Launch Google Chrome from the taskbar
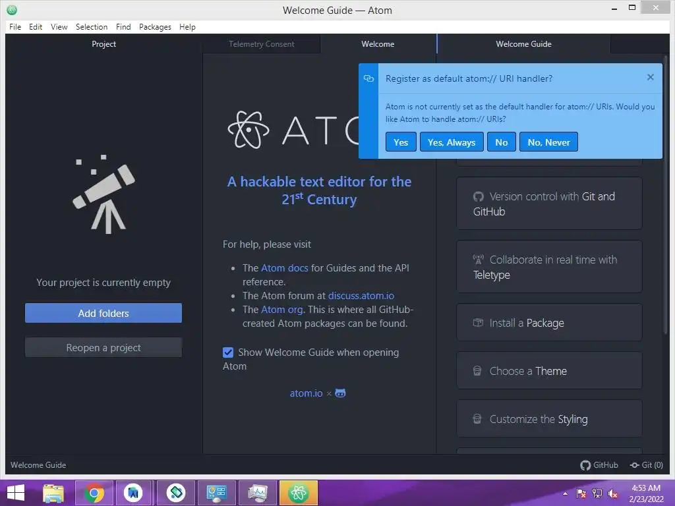675x506 pixels. (x=94, y=493)
